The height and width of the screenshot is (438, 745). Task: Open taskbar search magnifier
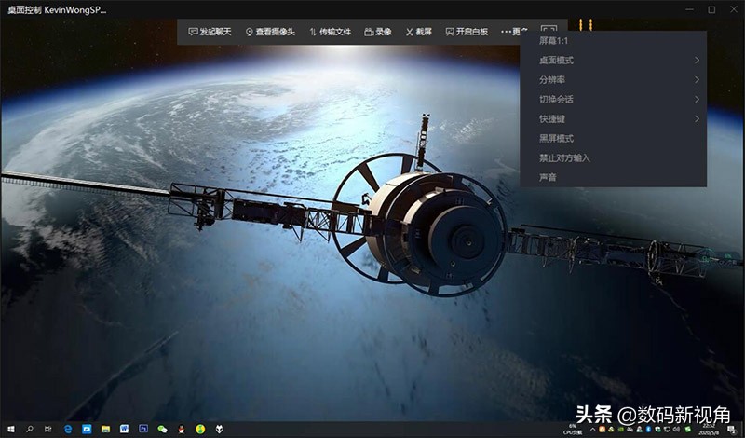pyautogui.click(x=30, y=429)
